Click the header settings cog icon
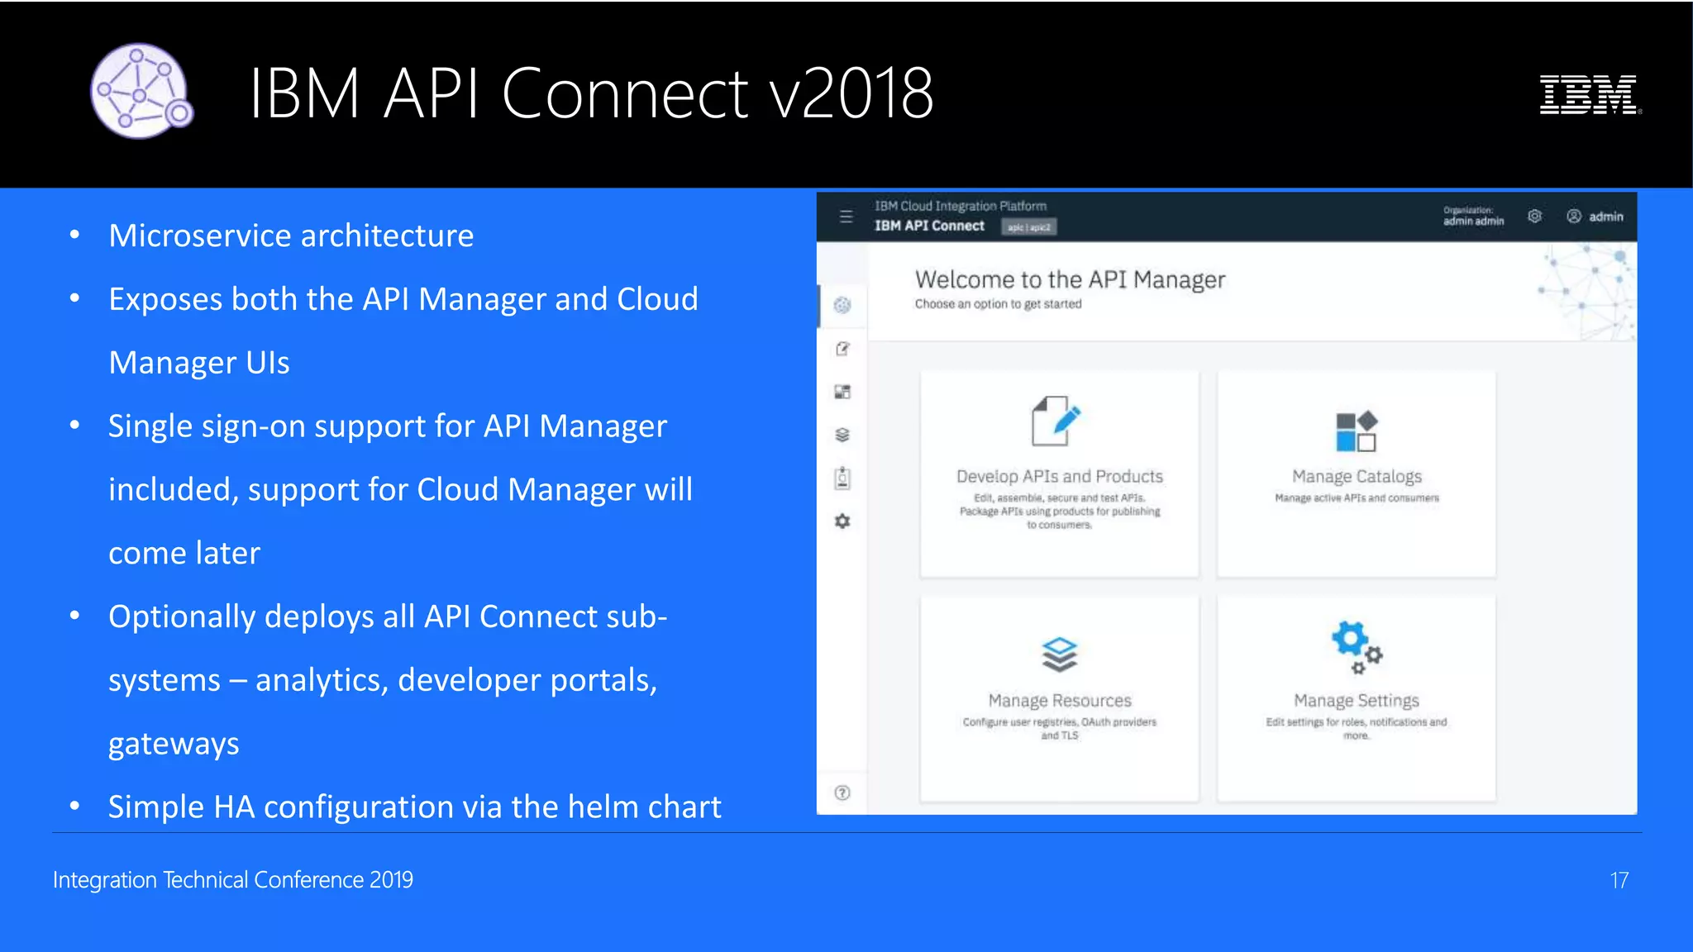This screenshot has height=952, width=1693. click(1535, 217)
